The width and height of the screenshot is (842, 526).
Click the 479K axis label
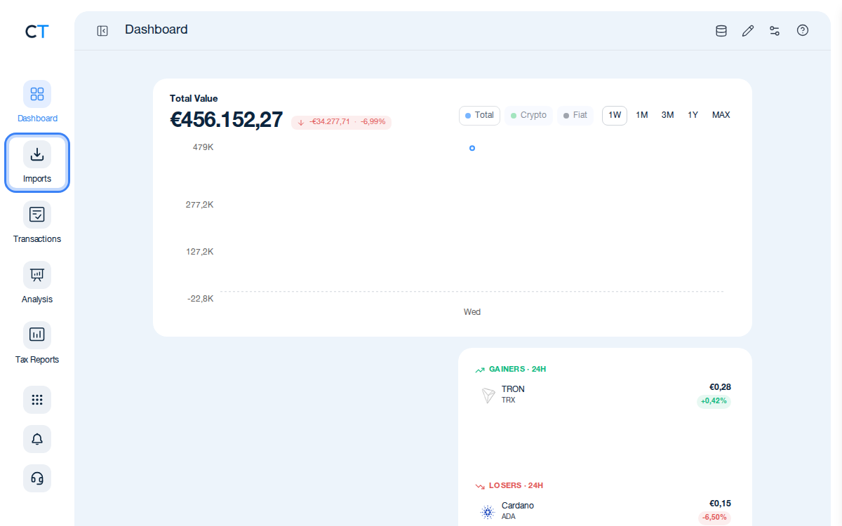pyautogui.click(x=203, y=147)
